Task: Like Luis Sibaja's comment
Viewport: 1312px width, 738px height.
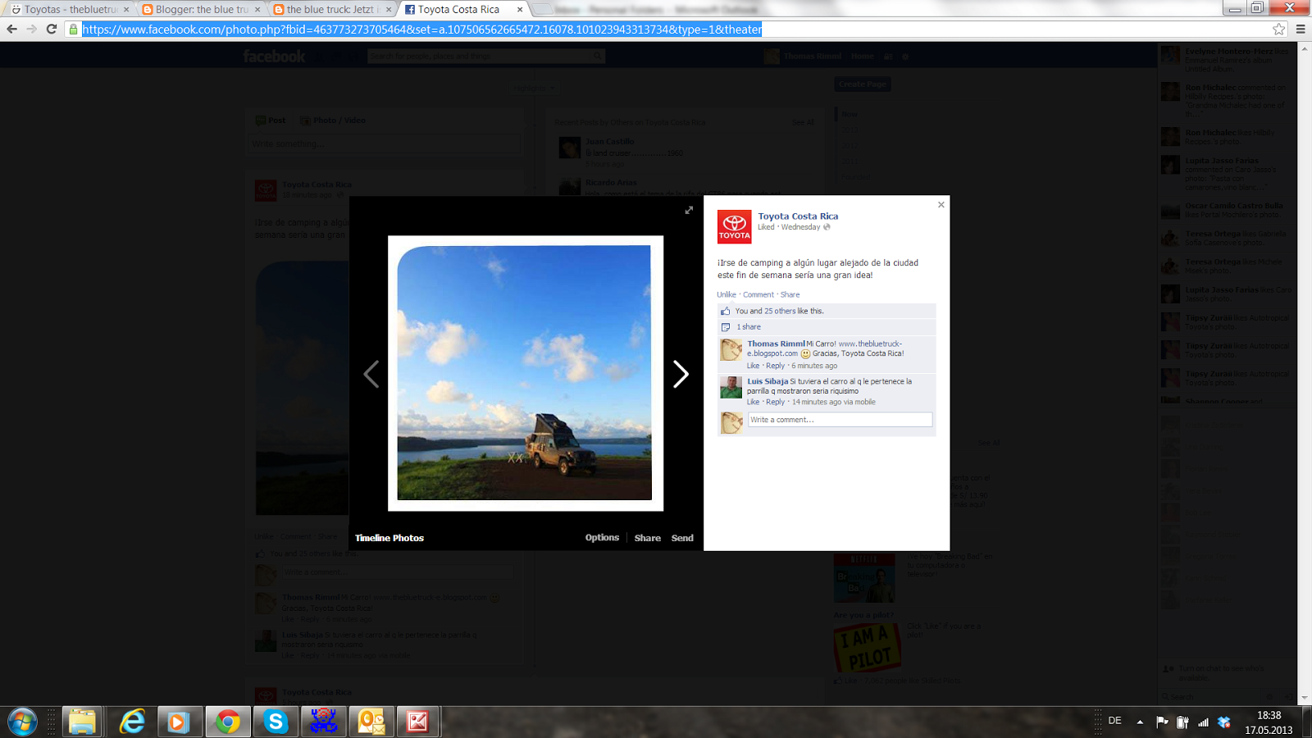Action: click(x=753, y=402)
